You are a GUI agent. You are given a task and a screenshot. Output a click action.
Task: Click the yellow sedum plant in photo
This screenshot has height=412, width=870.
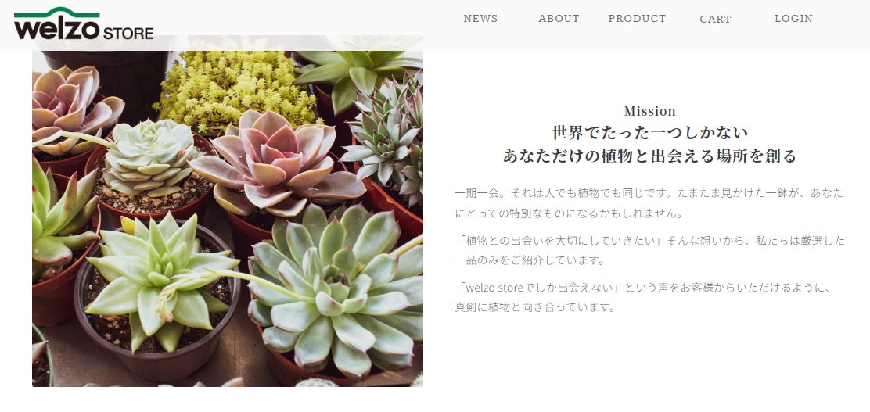point(235,88)
